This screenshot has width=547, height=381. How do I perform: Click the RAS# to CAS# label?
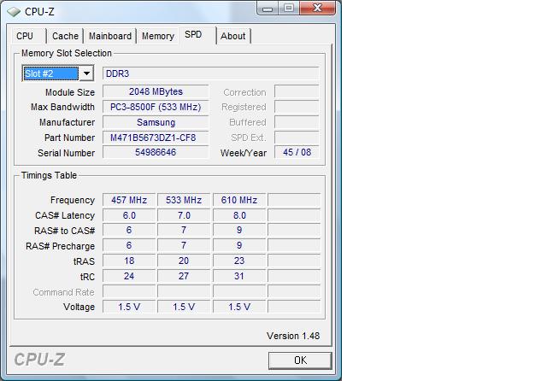pyautogui.click(x=65, y=231)
